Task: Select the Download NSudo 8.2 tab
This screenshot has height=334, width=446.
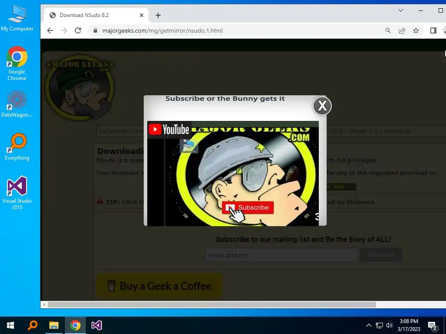Action: pyautogui.click(x=96, y=15)
